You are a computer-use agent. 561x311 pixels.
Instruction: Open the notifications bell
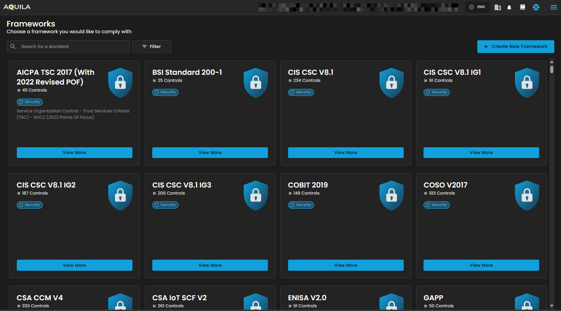coord(509,7)
